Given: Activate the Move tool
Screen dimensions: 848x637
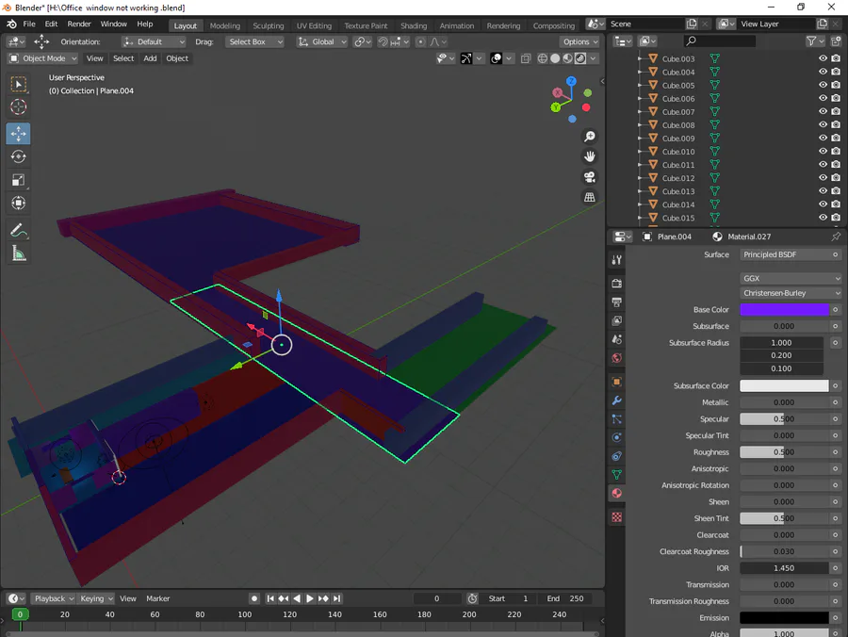Looking at the screenshot, I should (19, 134).
